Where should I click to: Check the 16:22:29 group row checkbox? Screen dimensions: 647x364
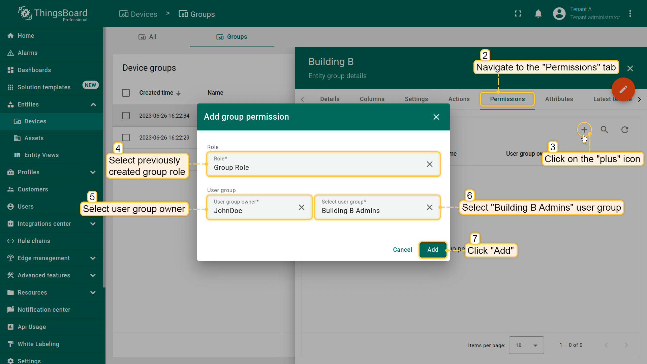tap(126, 138)
